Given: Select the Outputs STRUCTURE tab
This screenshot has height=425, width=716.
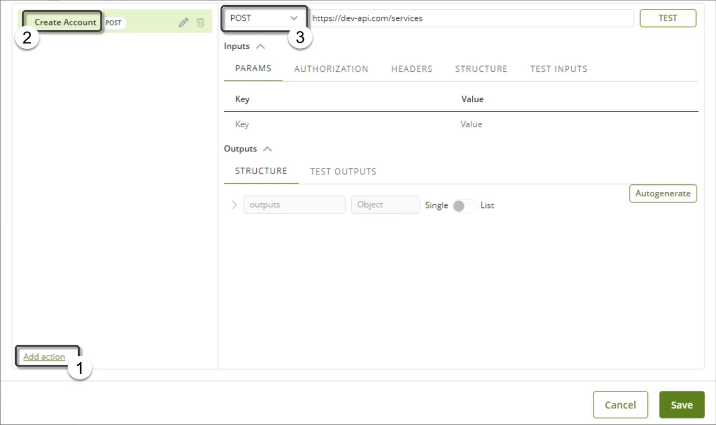Looking at the screenshot, I should 261,171.
